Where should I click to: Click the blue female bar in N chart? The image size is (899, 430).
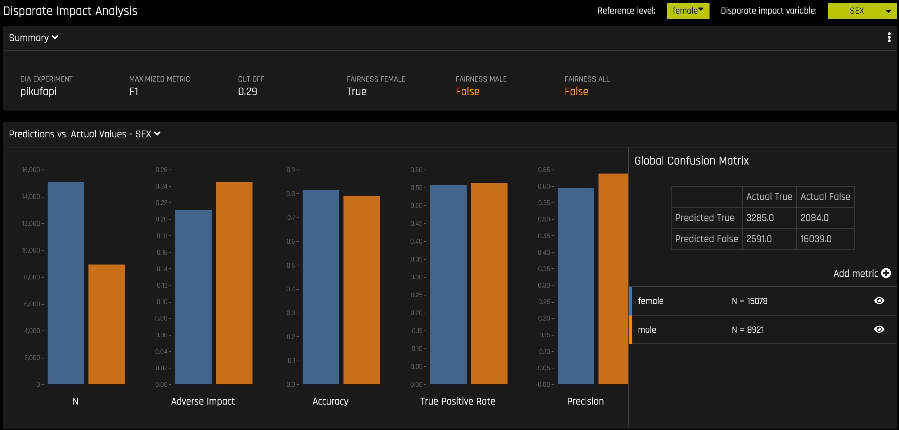pos(66,283)
